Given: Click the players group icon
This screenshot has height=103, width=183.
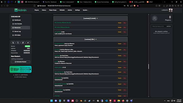Looking at the screenshot, I should [x=154, y=19].
